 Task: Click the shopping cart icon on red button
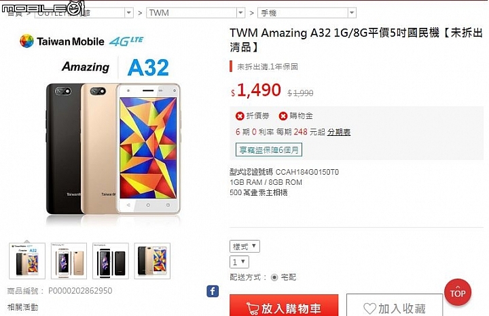(x=252, y=309)
